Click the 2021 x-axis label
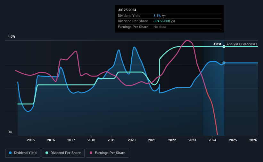263x162 pixels. [x=152, y=140]
